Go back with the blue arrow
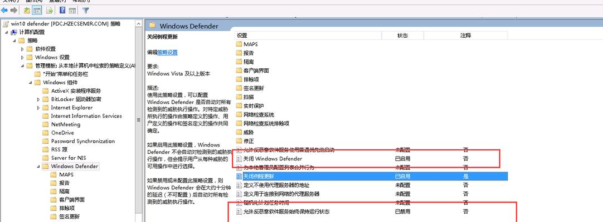This screenshot has height=222, width=603. (4, 11)
